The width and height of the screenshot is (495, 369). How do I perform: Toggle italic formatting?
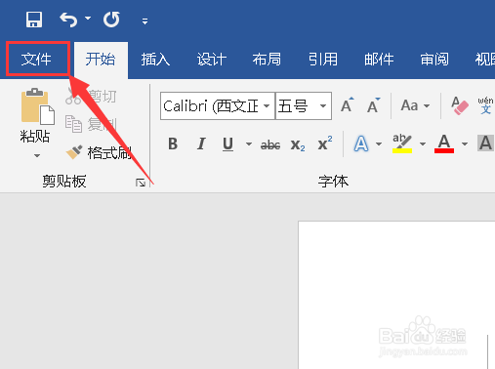pos(201,143)
